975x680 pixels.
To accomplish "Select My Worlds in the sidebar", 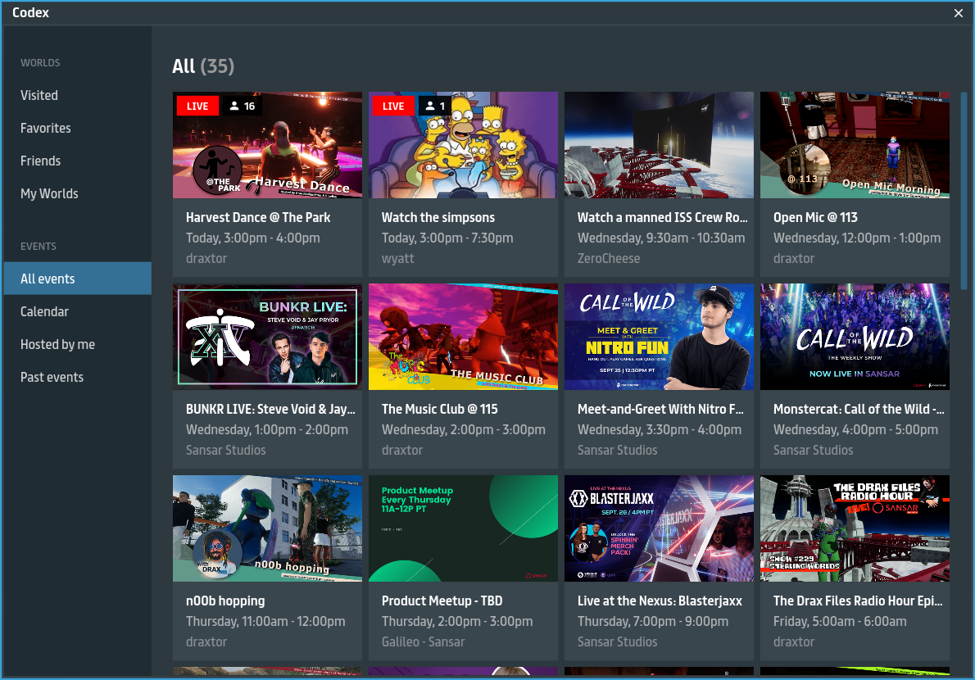I will [x=49, y=193].
